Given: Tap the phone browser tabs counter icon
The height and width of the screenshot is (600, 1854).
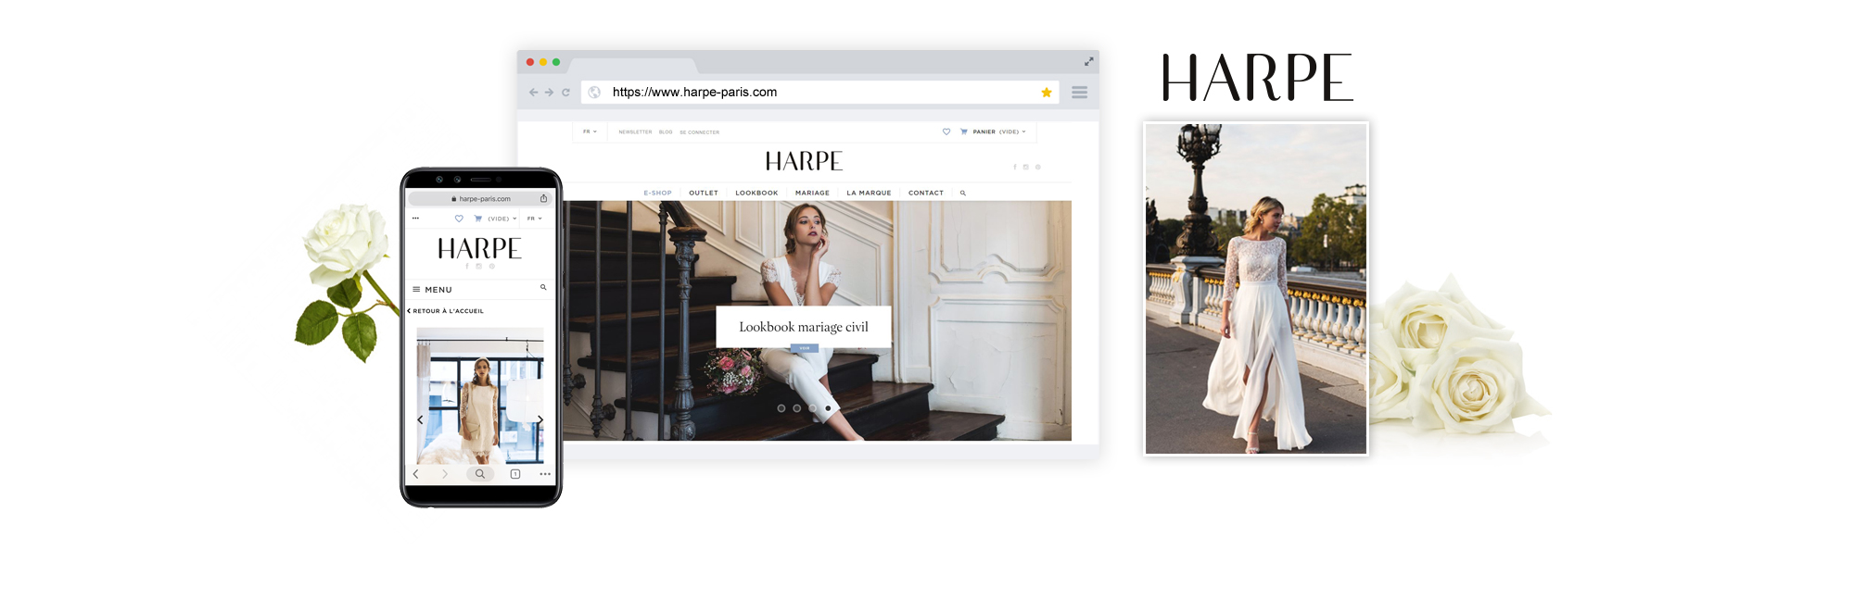Looking at the screenshot, I should 515,474.
